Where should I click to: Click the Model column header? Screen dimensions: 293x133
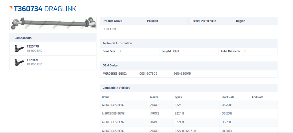pyautogui.click(x=154, y=97)
